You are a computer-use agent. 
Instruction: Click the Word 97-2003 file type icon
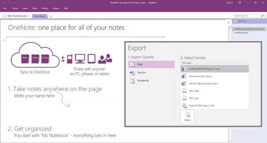pos(184,84)
